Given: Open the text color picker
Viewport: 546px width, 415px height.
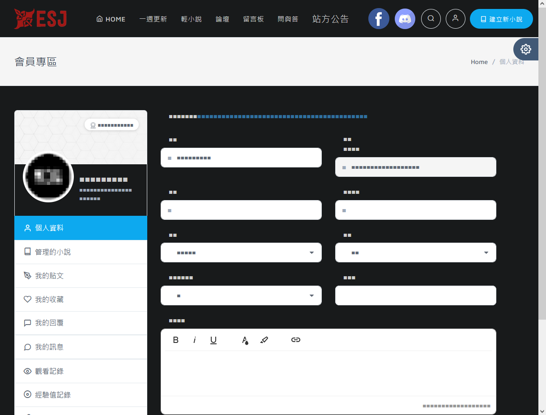Looking at the screenshot, I should tap(245, 340).
